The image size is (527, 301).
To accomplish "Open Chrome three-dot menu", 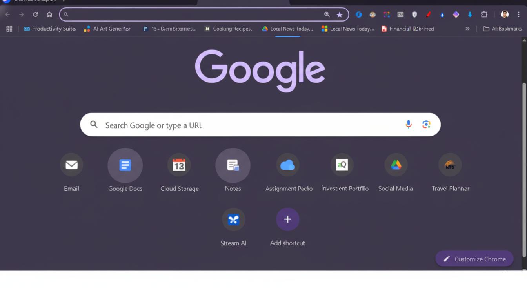I will 519,15.
